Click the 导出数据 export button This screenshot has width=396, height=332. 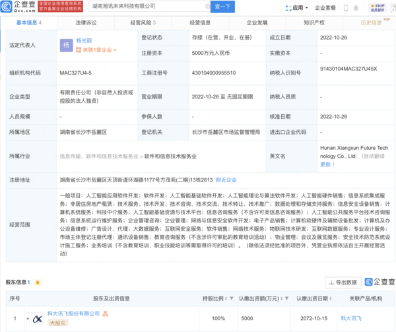point(343,282)
